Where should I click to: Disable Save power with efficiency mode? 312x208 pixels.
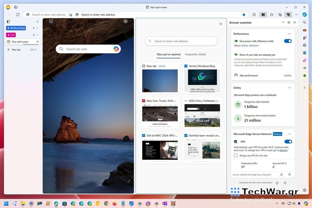click(288, 41)
